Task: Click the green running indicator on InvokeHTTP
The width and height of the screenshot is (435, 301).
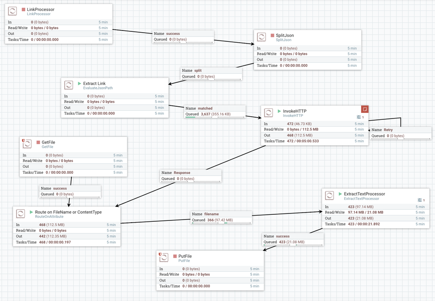Action: 280,111
